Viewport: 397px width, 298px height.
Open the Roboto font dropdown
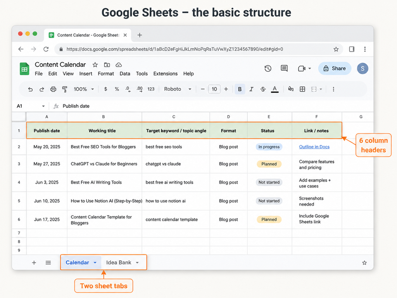[x=178, y=89]
